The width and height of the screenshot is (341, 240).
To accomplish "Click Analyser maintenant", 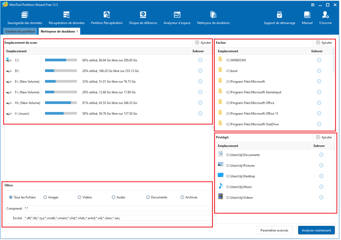I will coord(316,230).
